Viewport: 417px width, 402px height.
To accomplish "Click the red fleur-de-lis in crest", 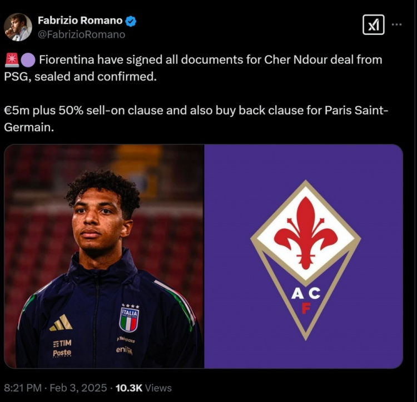I will 305,226.
